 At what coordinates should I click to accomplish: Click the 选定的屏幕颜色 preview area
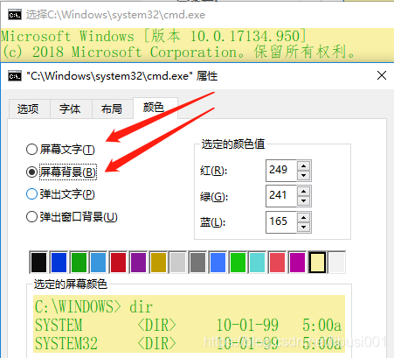(189, 324)
